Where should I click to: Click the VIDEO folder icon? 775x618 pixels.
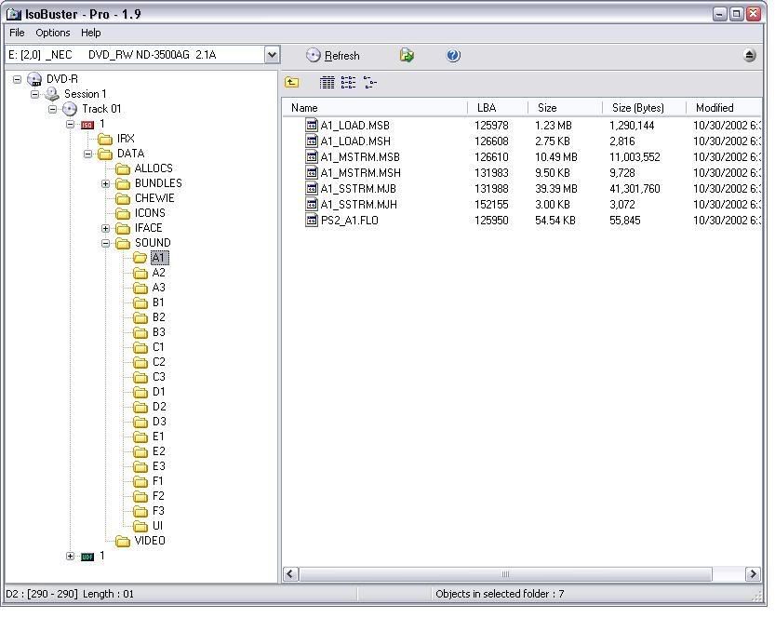coord(123,541)
